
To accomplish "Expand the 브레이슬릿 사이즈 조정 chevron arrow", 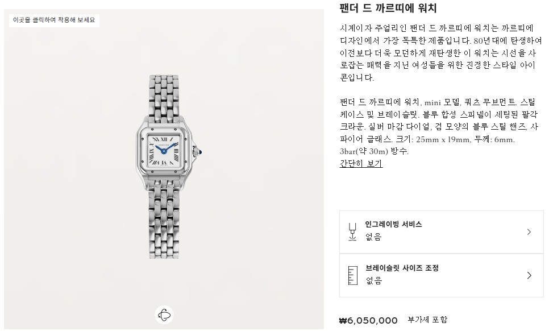I will [x=529, y=275].
